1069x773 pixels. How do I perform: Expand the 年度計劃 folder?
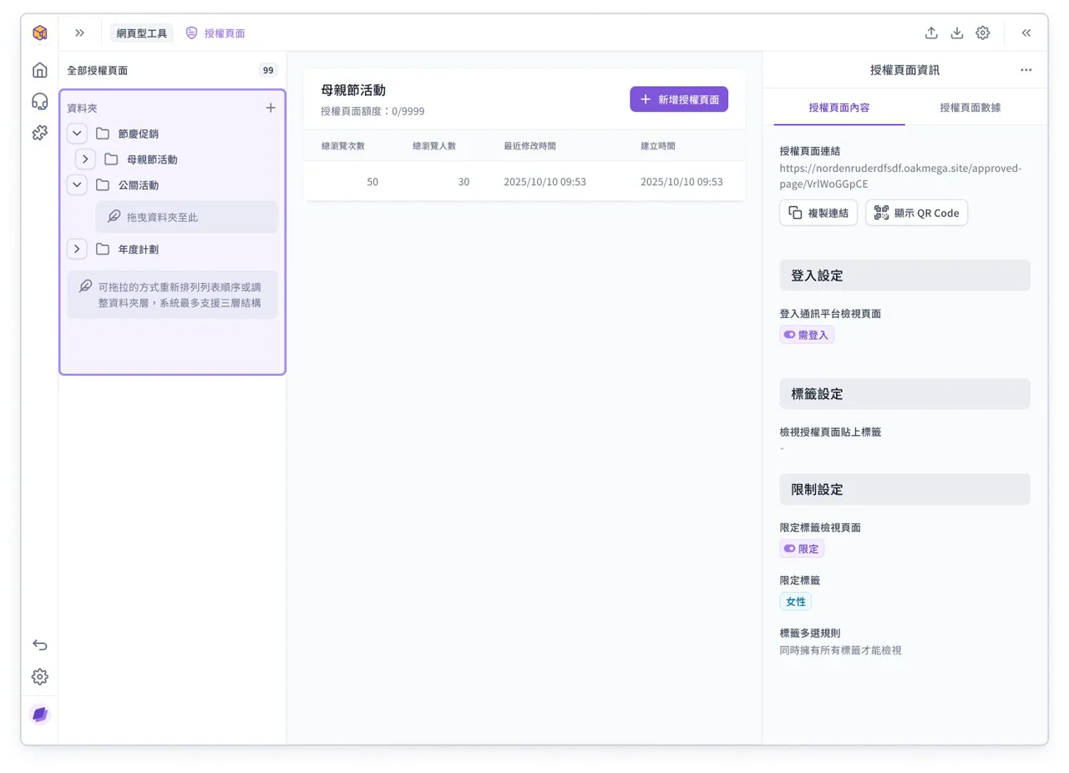click(77, 249)
